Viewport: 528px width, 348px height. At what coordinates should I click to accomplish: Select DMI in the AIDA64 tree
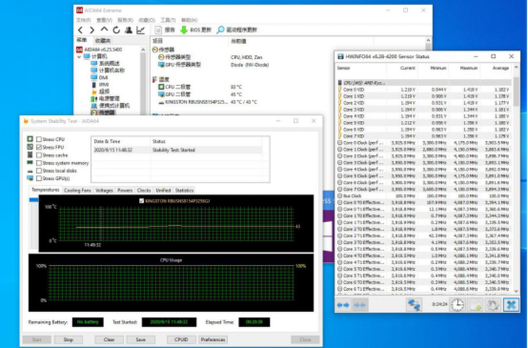[103, 77]
